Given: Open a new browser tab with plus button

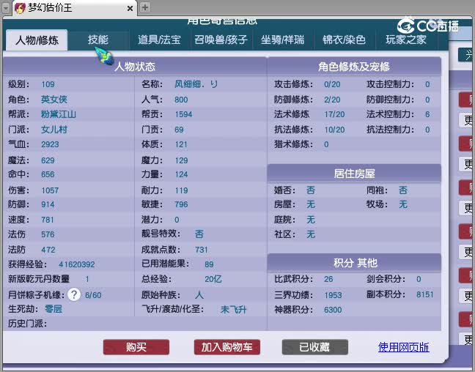Looking at the screenshot, I should pos(145,7).
